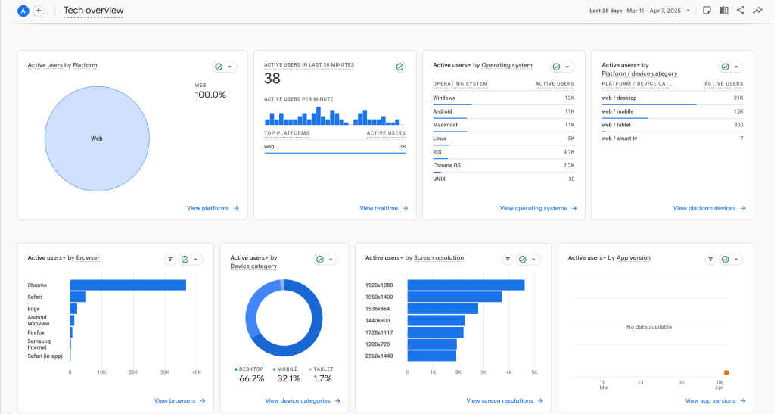
Task: Click green check status on realtime card
Action: [399, 67]
